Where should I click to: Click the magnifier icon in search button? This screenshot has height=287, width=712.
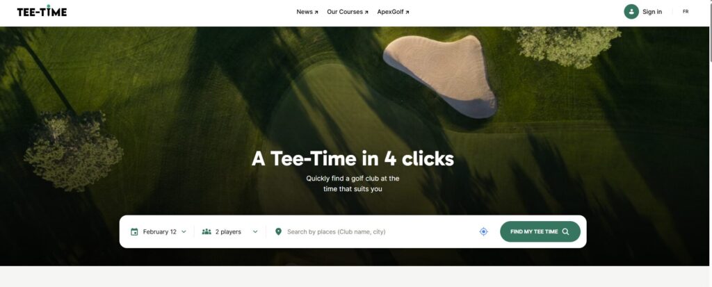pyautogui.click(x=566, y=232)
